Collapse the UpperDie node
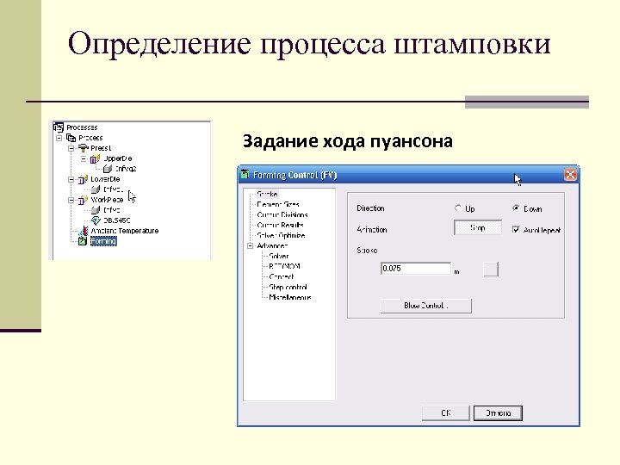The image size is (620, 465). click(84, 158)
